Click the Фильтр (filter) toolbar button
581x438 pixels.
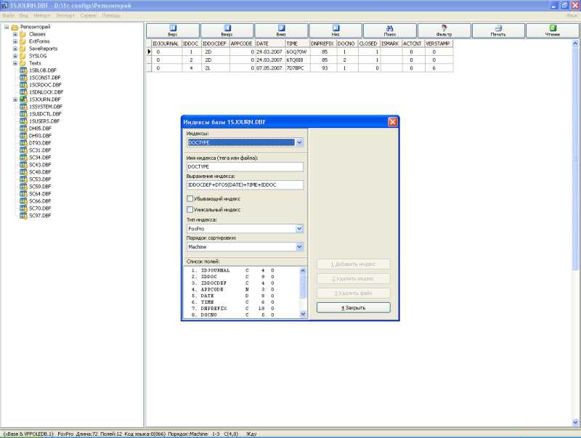[x=444, y=31]
